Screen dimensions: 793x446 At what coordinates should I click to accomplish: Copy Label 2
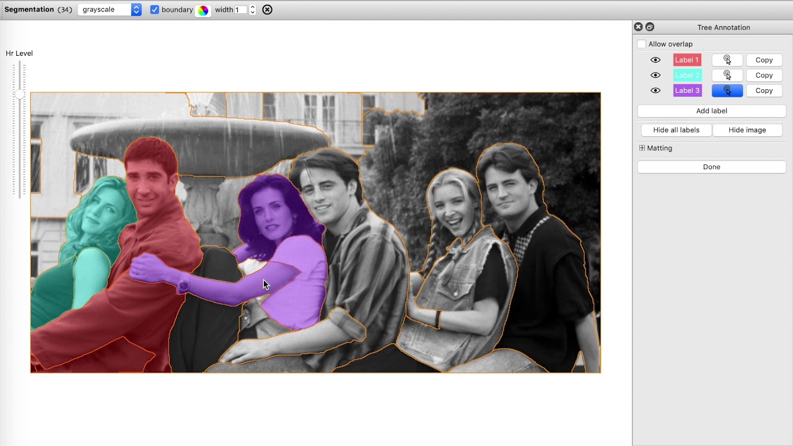[764, 75]
